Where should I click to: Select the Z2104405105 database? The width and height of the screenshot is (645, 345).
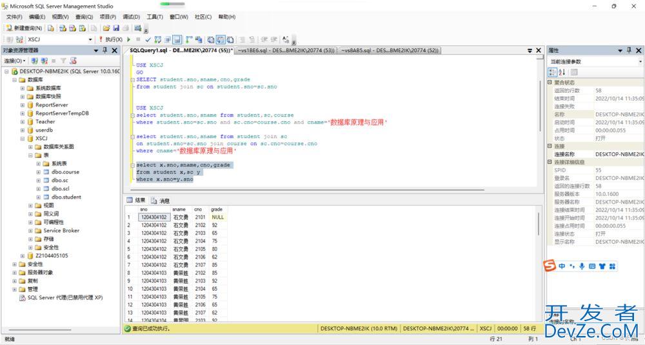tap(52, 255)
